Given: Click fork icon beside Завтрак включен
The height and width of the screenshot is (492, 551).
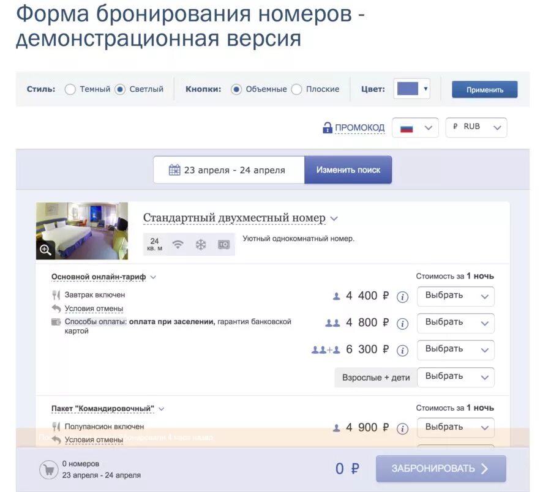Looking at the screenshot, I should pos(56,294).
